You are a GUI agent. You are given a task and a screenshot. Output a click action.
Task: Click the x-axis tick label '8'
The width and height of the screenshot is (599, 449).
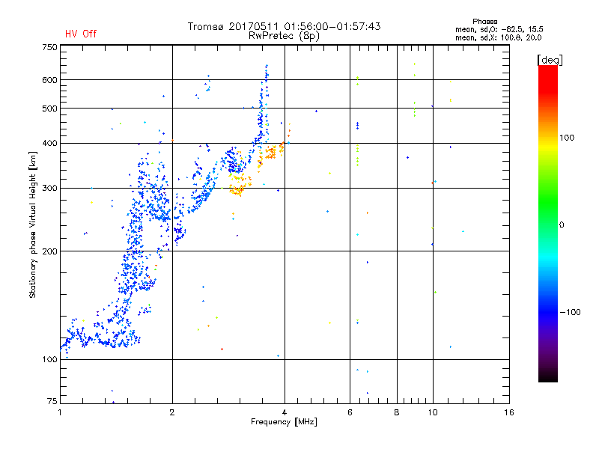tap(397, 412)
